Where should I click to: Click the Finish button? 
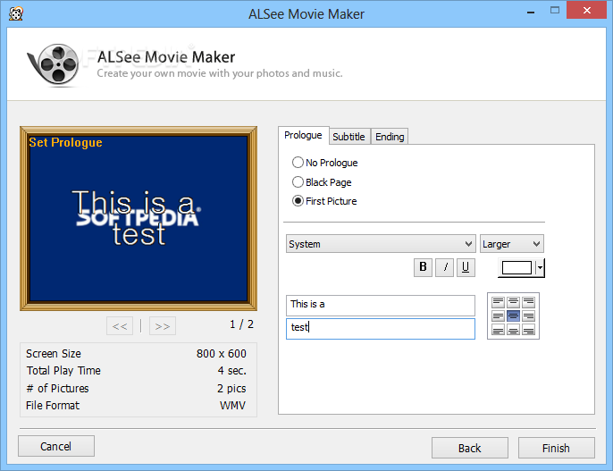[557, 448]
